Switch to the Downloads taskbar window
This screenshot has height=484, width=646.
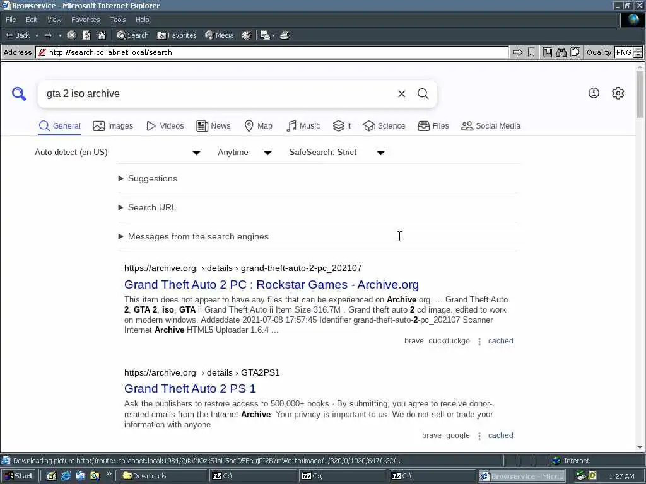(163, 476)
